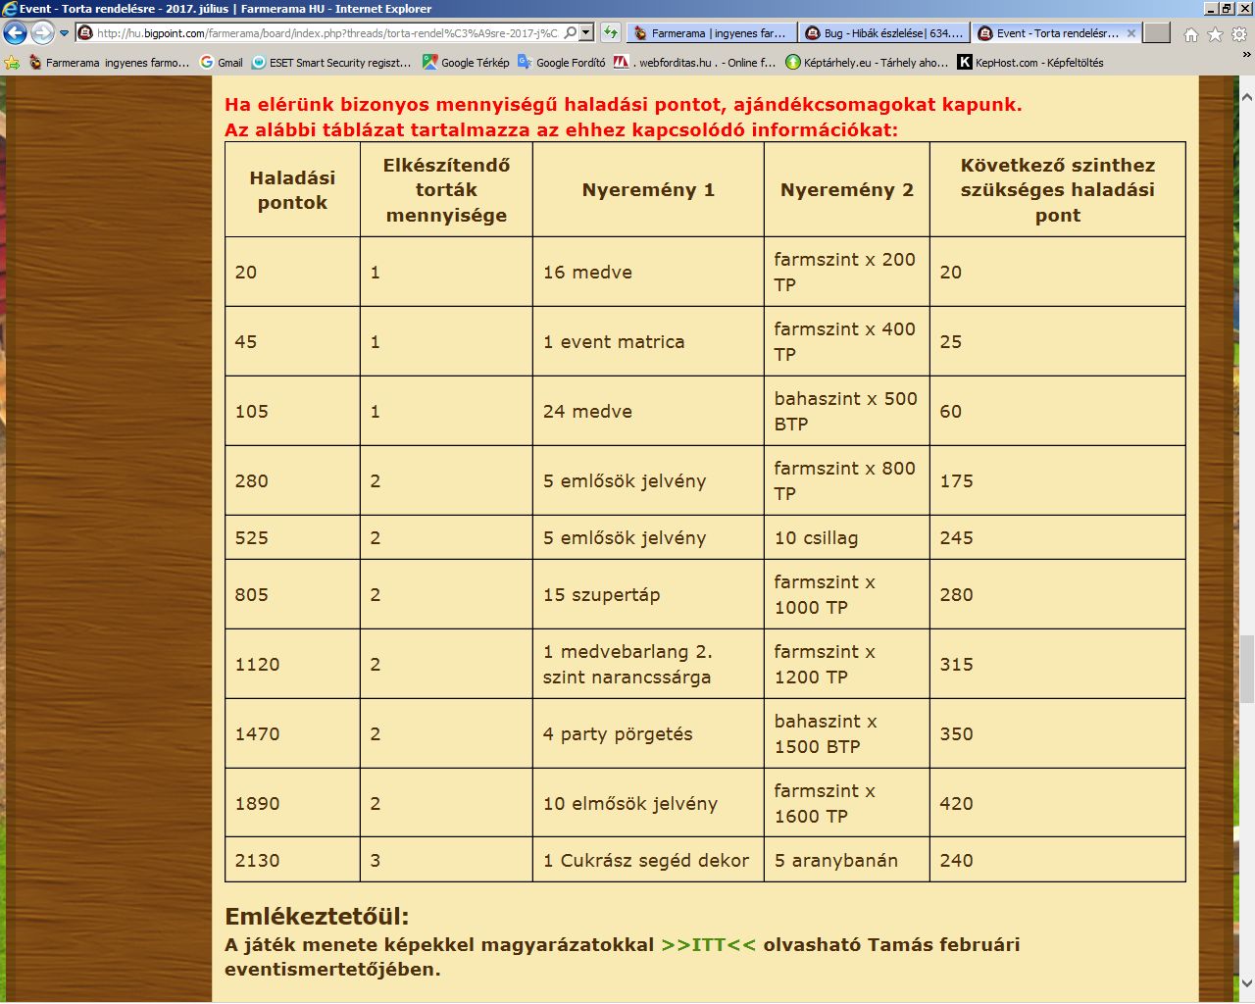Click the Nyeremény 1 column header
The height and width of the screenshot is (1004, 1255).
point(648,189)
